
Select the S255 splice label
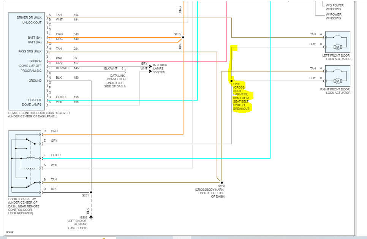[x=177, y=34]
